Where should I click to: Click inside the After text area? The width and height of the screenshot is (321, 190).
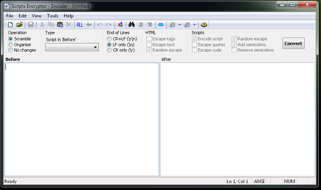(x=237, y=119)
